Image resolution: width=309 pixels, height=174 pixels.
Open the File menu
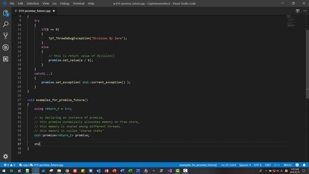coord(12,3)
